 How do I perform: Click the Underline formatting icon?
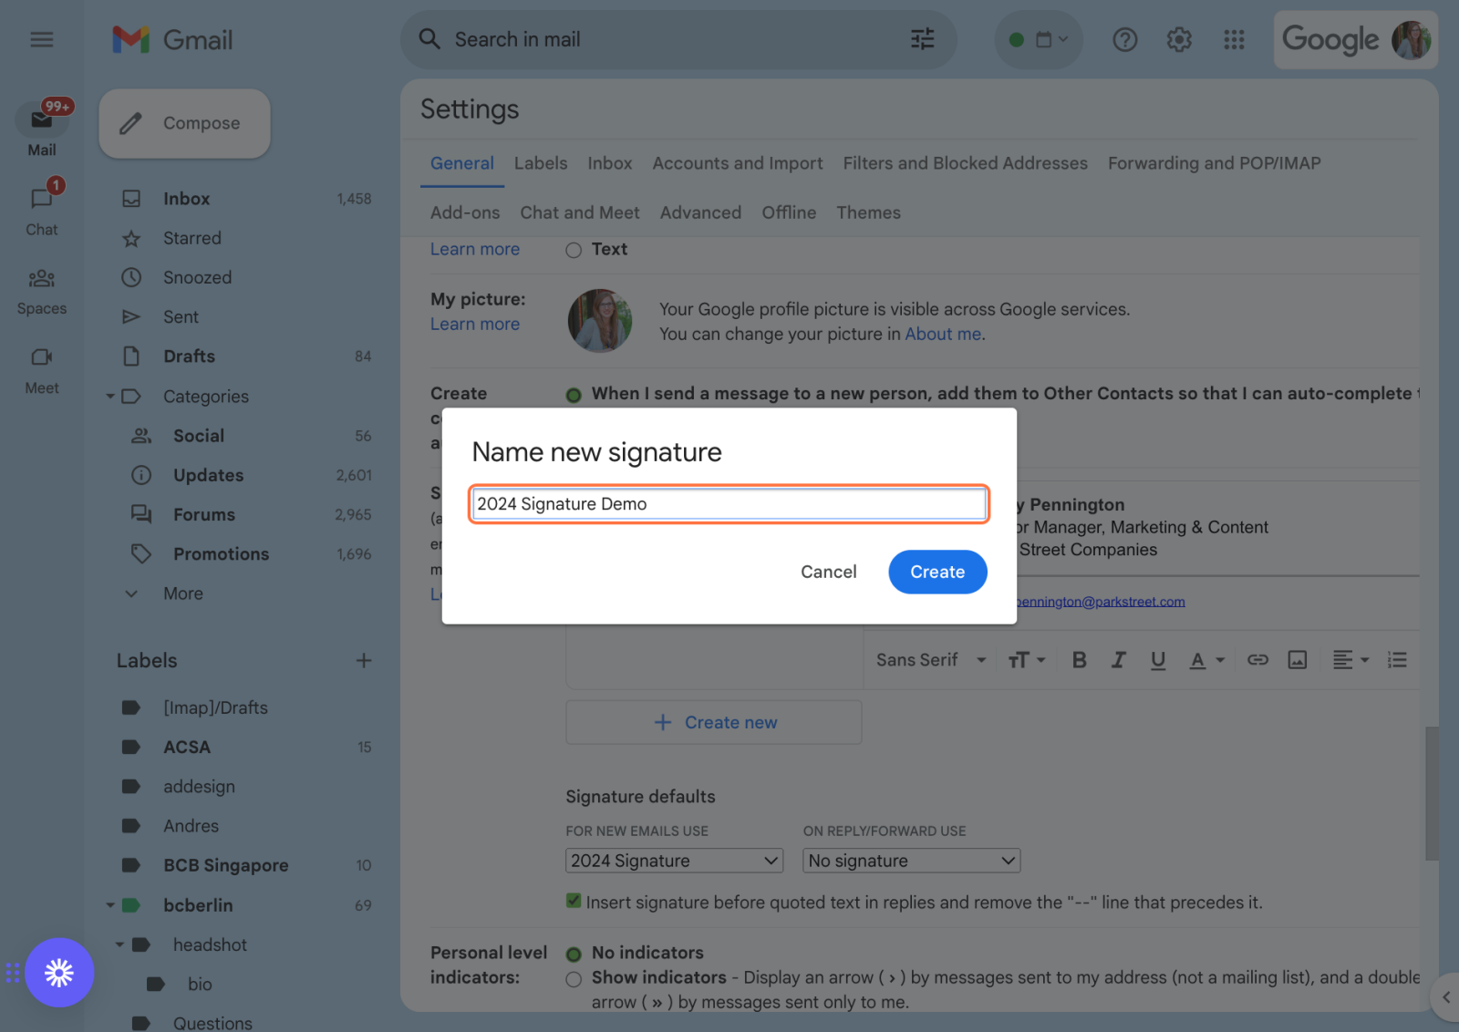1158,660
